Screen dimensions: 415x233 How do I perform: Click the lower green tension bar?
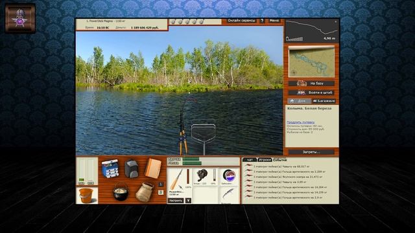click(x=192, y=163)
